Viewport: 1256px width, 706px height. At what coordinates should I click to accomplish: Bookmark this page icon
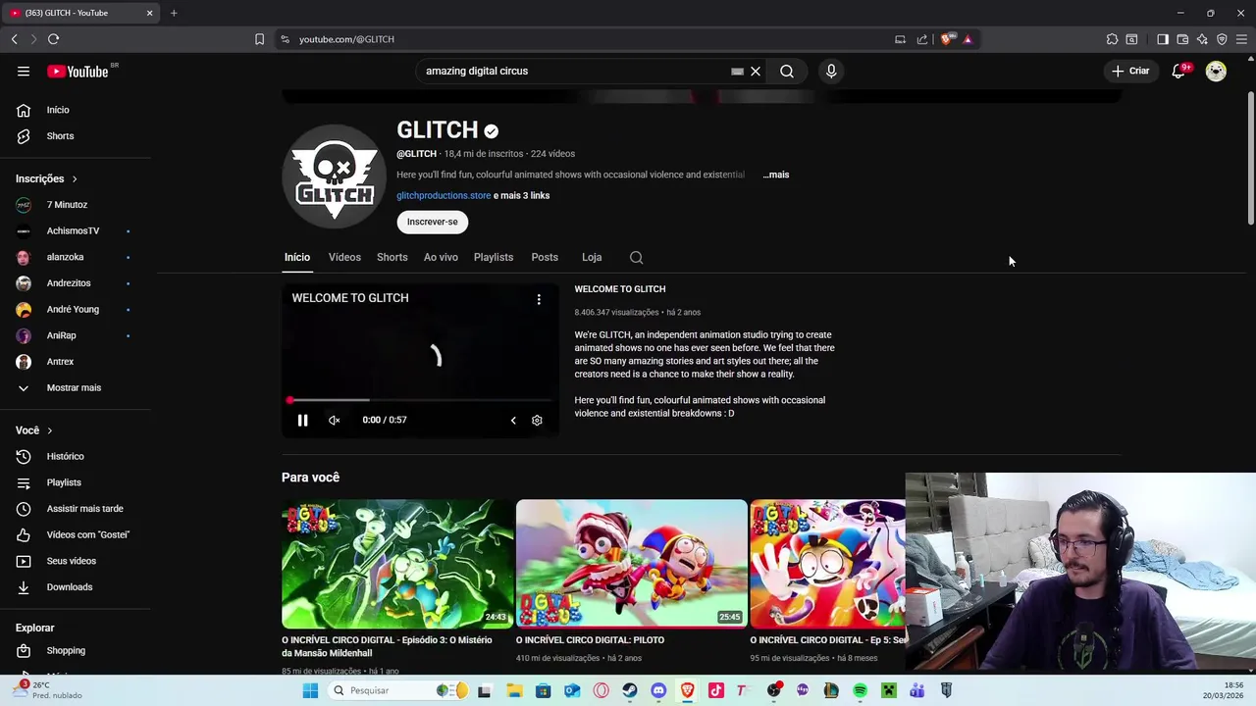click(259, 39)
